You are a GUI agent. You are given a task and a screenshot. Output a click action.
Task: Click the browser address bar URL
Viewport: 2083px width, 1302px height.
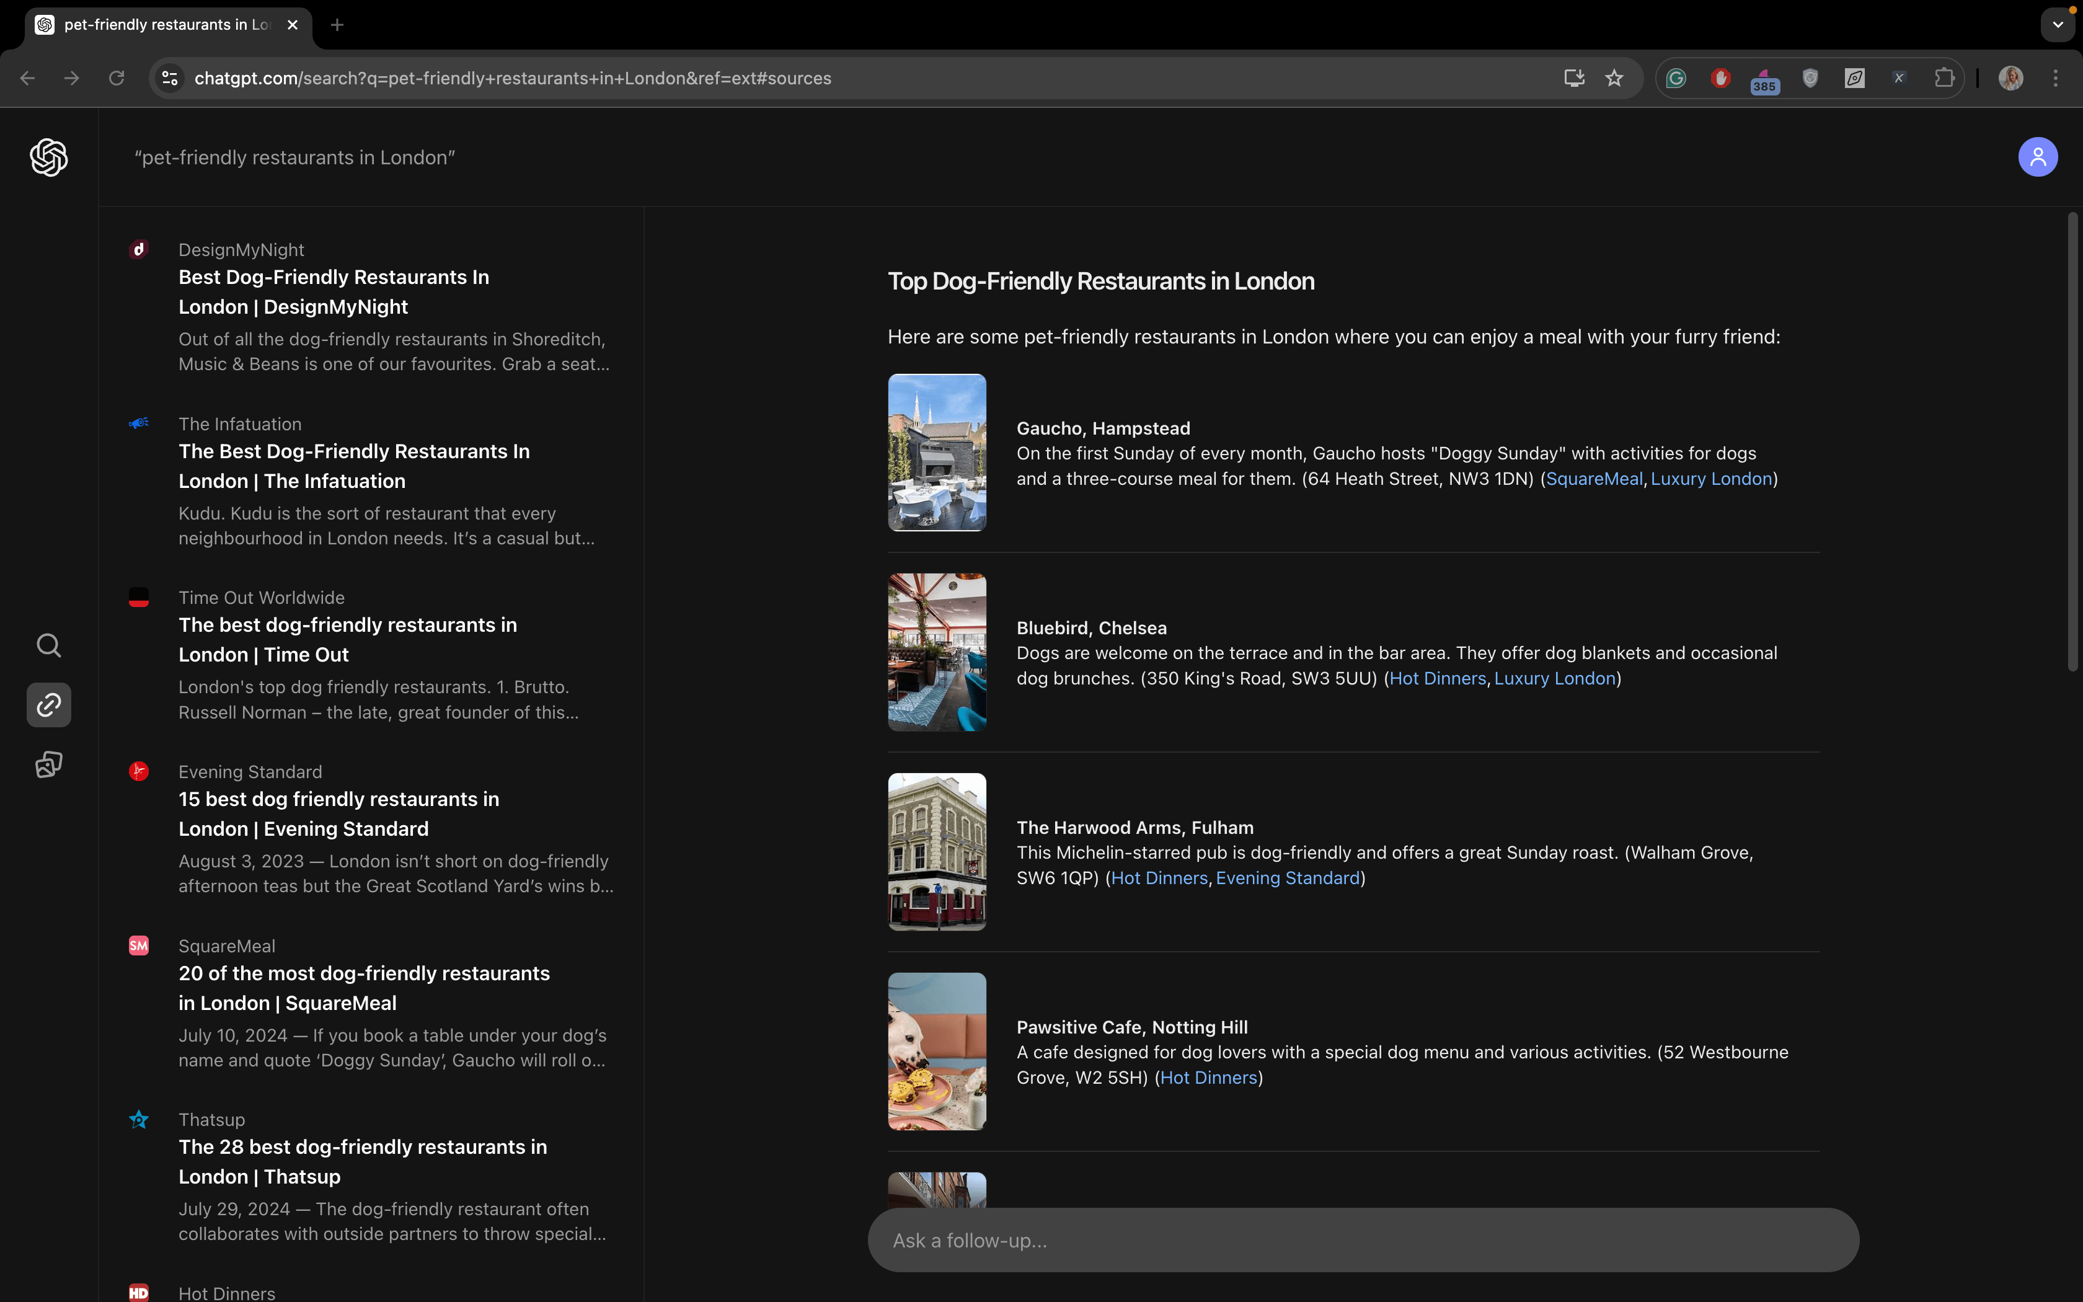point(513,78)
